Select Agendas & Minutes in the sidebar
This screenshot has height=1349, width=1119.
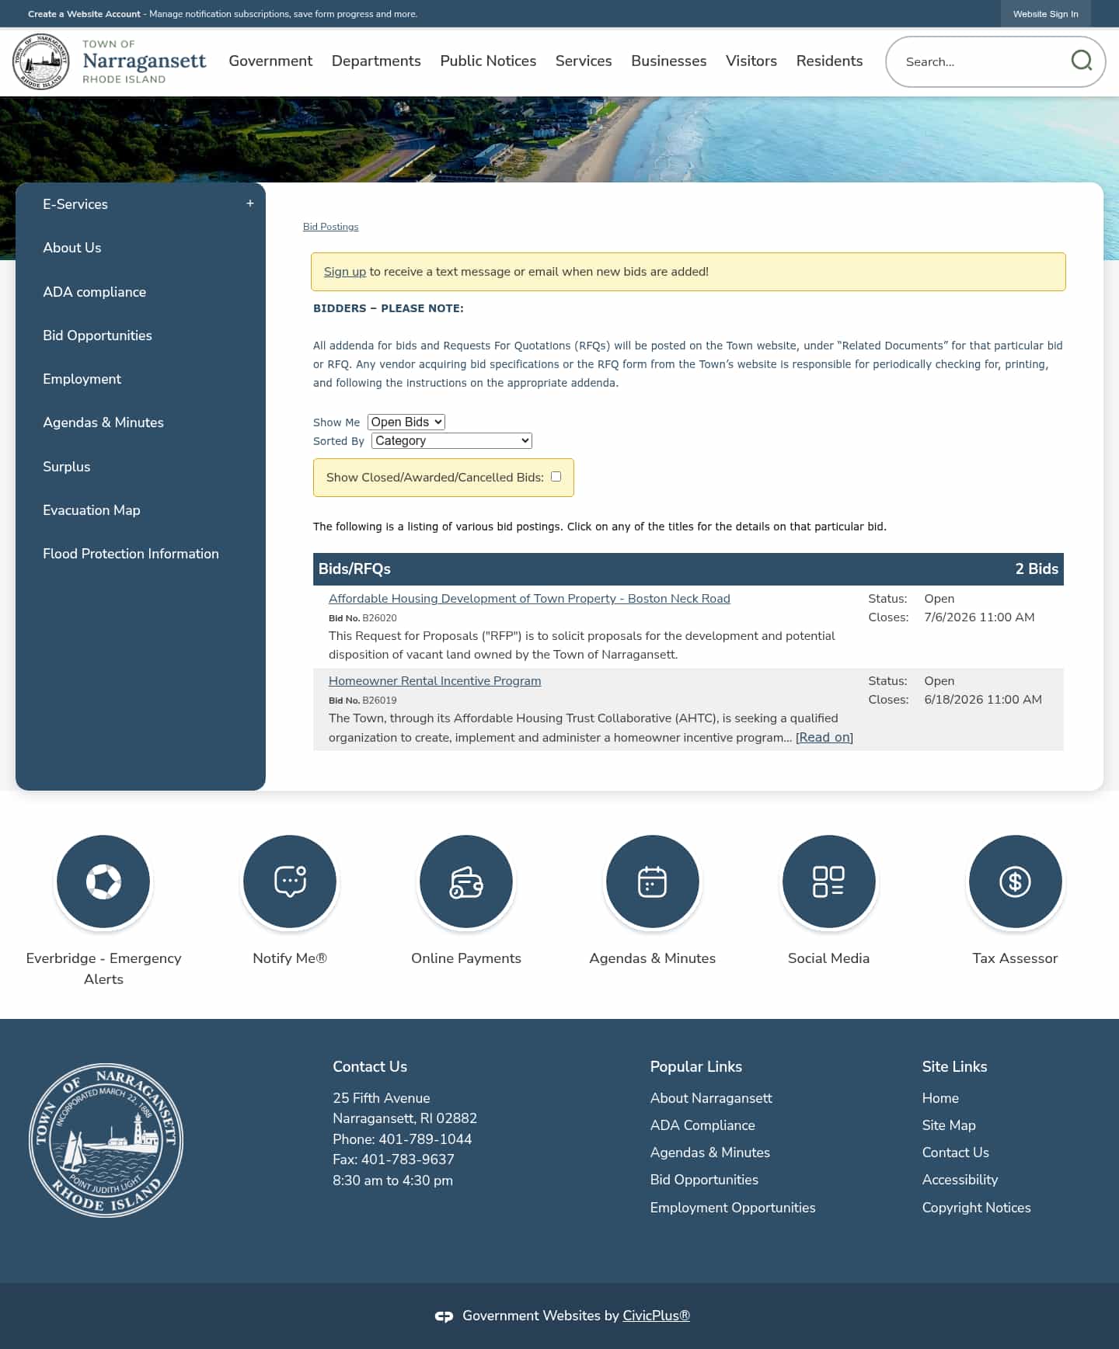point(103,422)
